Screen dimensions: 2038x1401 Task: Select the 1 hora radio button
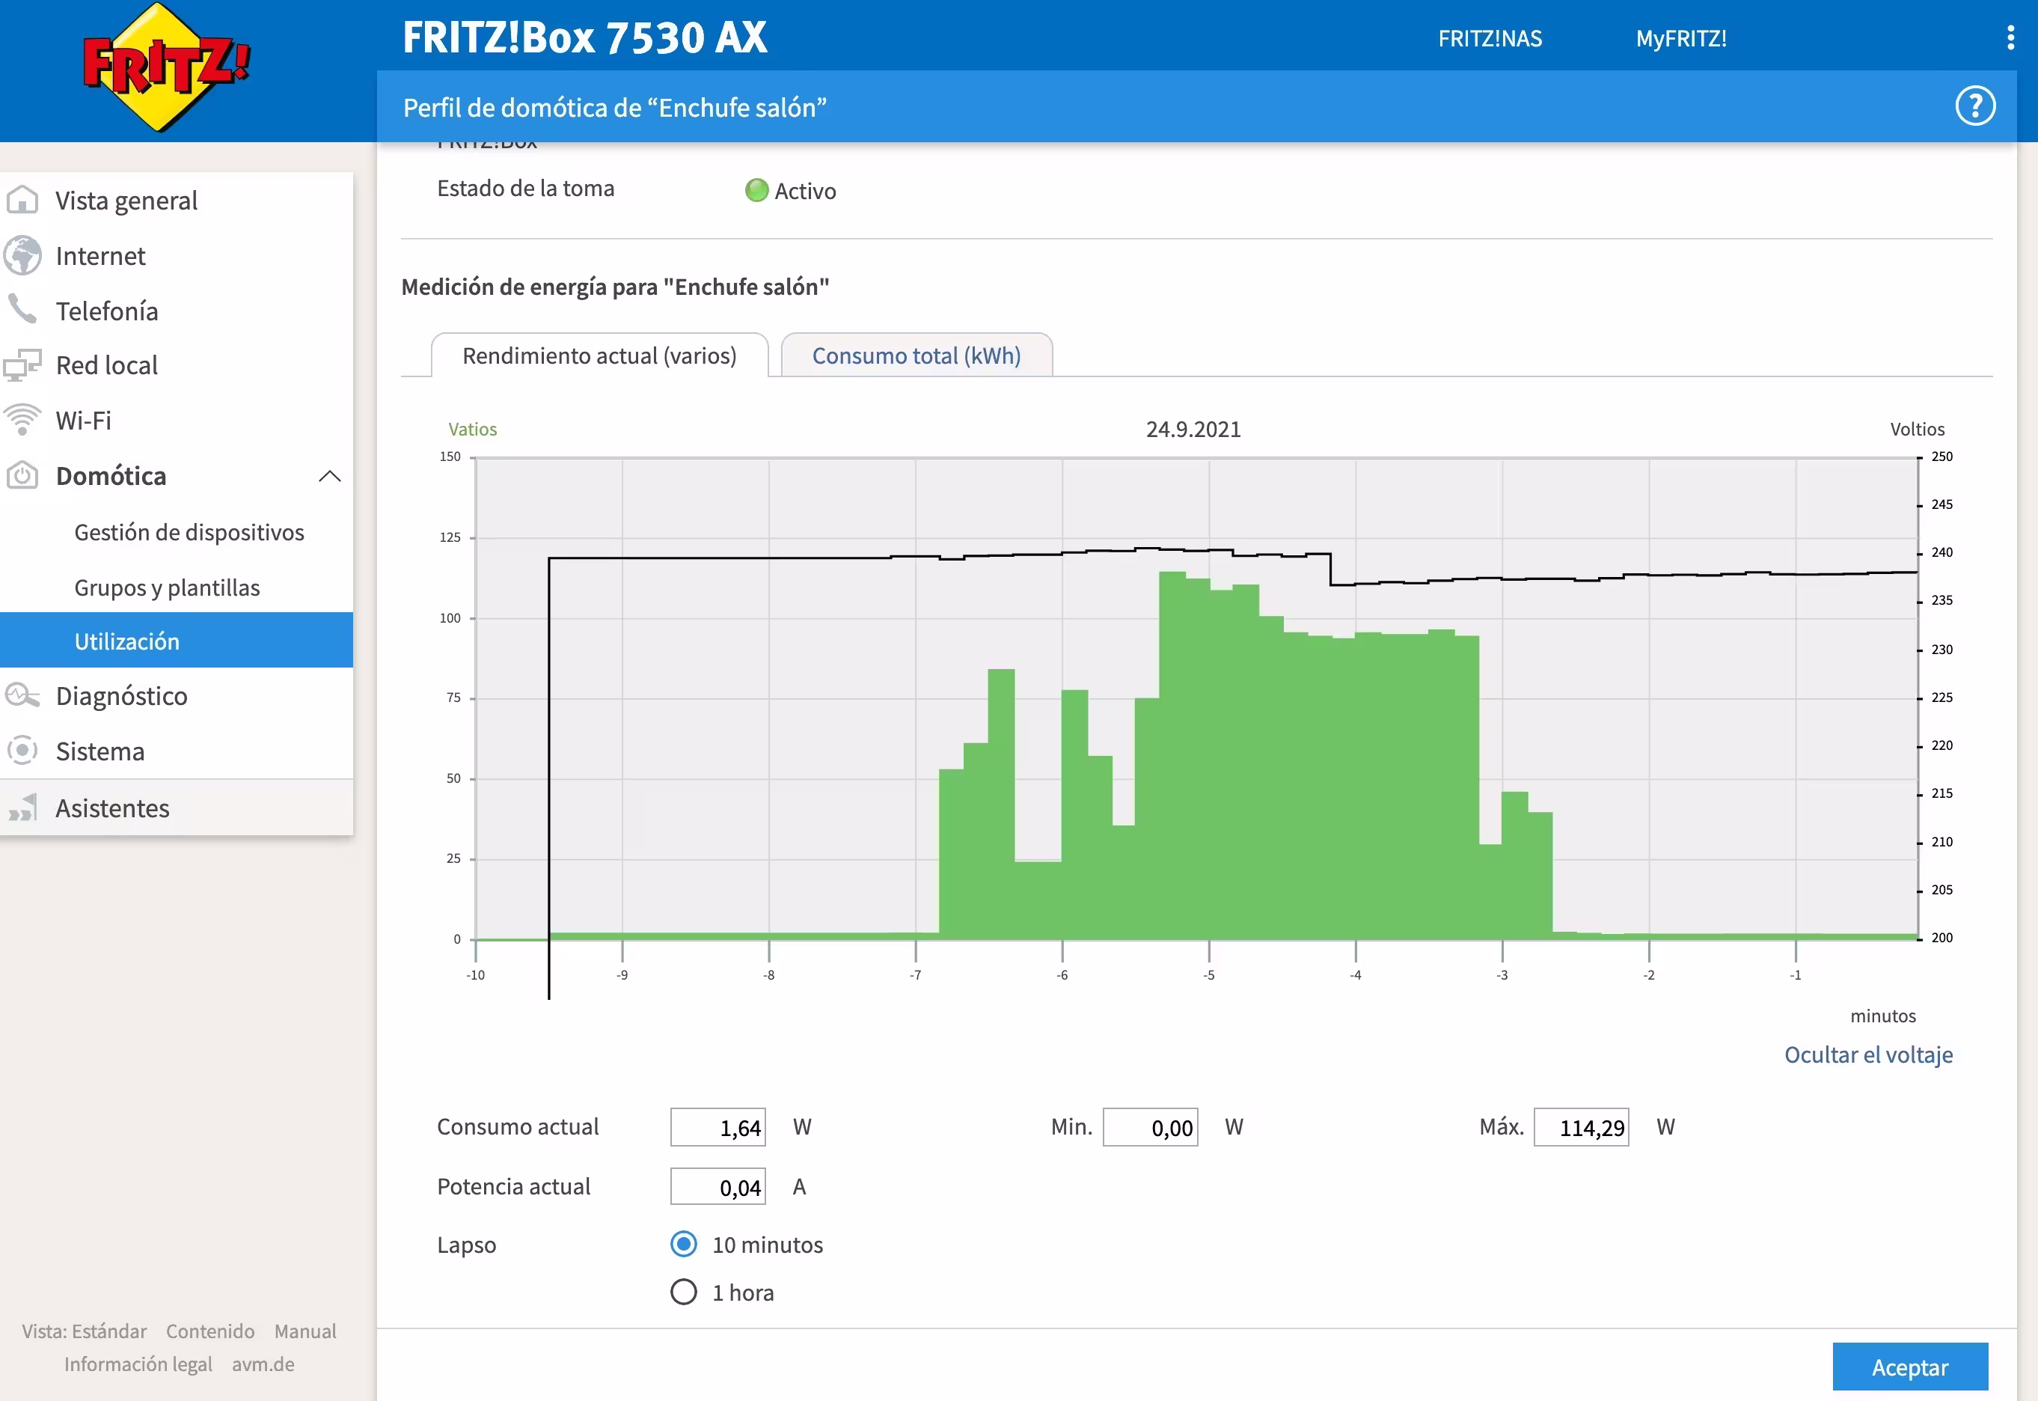(x=683, y=1291)
